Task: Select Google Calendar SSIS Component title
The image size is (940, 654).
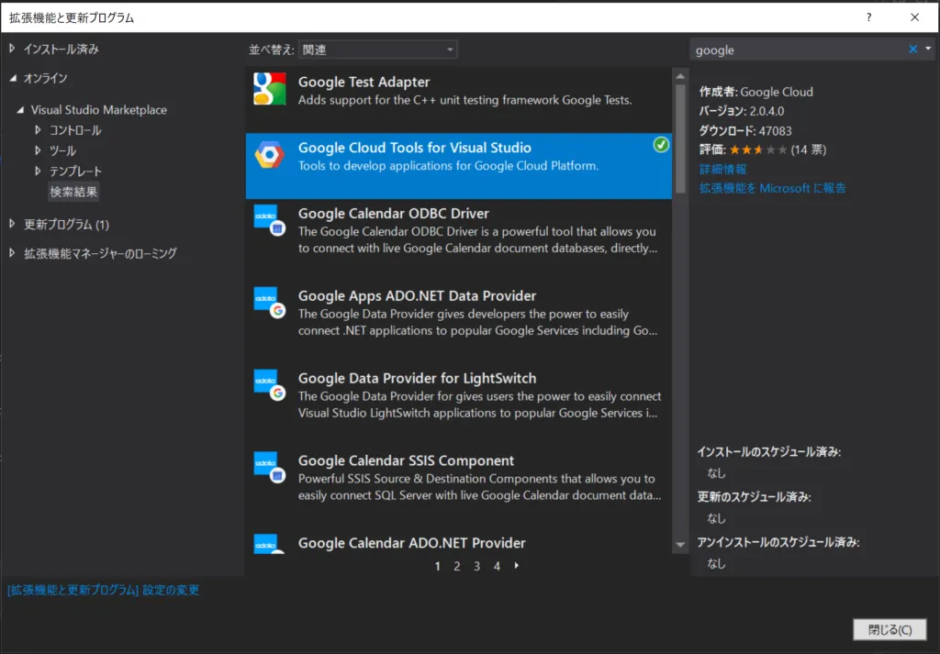Action: [406, 460]
